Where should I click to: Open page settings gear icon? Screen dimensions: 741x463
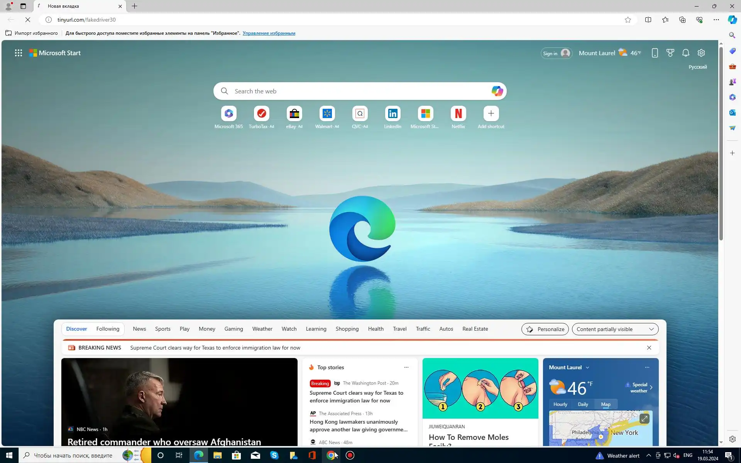[x=701, y=53]
